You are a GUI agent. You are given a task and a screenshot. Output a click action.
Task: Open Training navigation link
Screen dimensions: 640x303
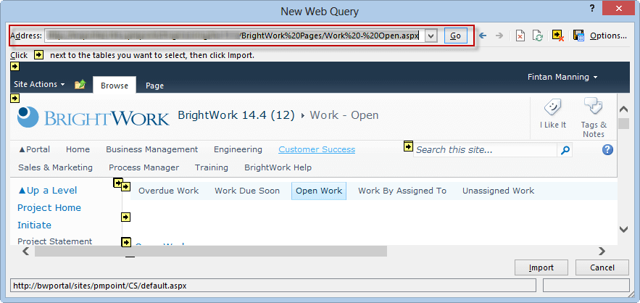[212, 167]
